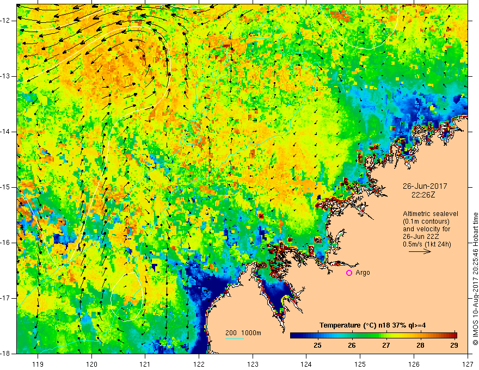
Task: Click the colorbar label '29'
Action: (x=454, y=345)
